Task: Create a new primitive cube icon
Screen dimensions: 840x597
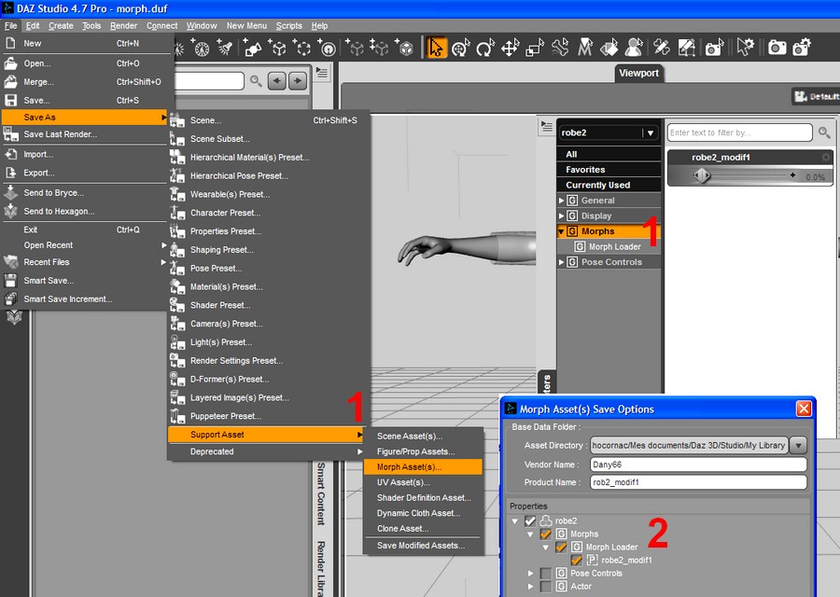Action: pyautogui.click(x=404, y=49)
